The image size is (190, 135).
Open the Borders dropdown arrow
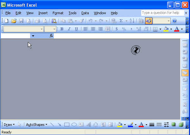click(x=160, y=29)
